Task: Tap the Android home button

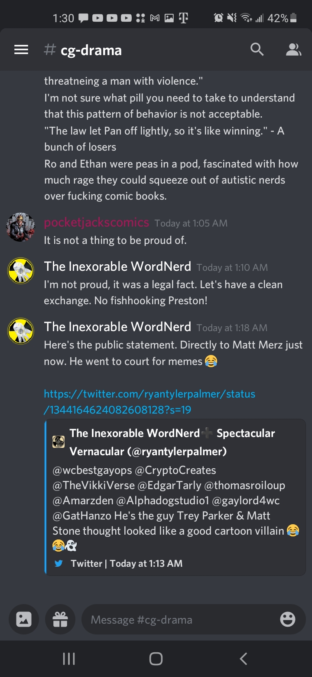Action: coord(156,659)
